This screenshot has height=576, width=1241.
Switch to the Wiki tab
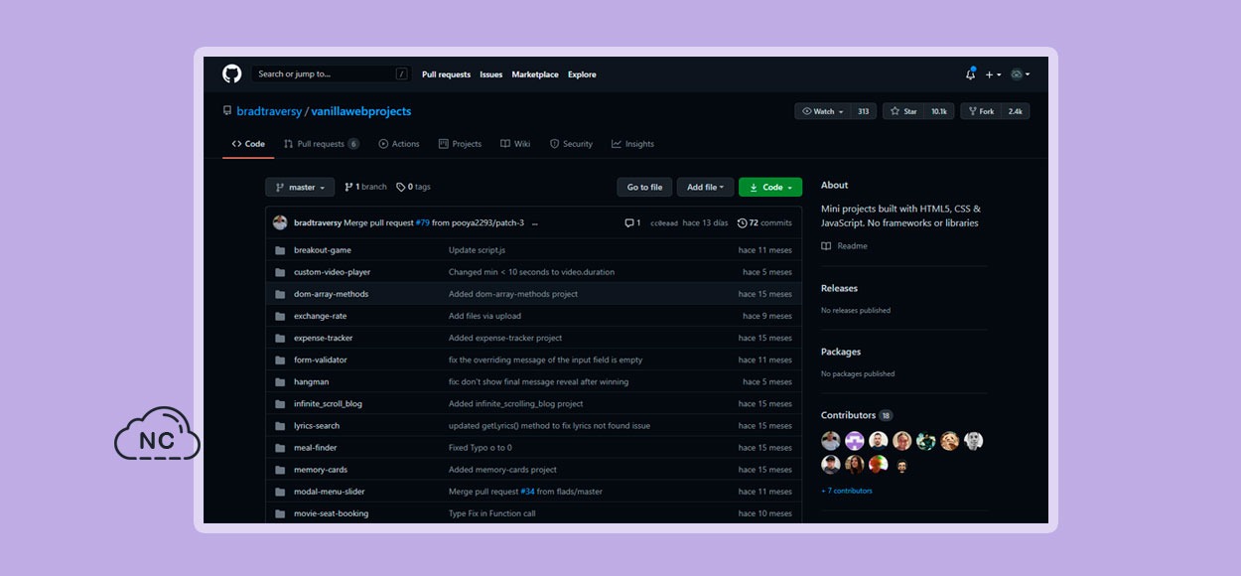tap(515, 144)
